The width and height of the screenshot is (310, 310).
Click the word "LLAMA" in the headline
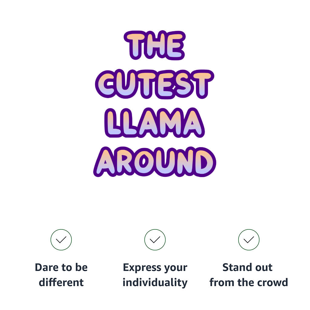pyautogui.click(x=155, y=123)
